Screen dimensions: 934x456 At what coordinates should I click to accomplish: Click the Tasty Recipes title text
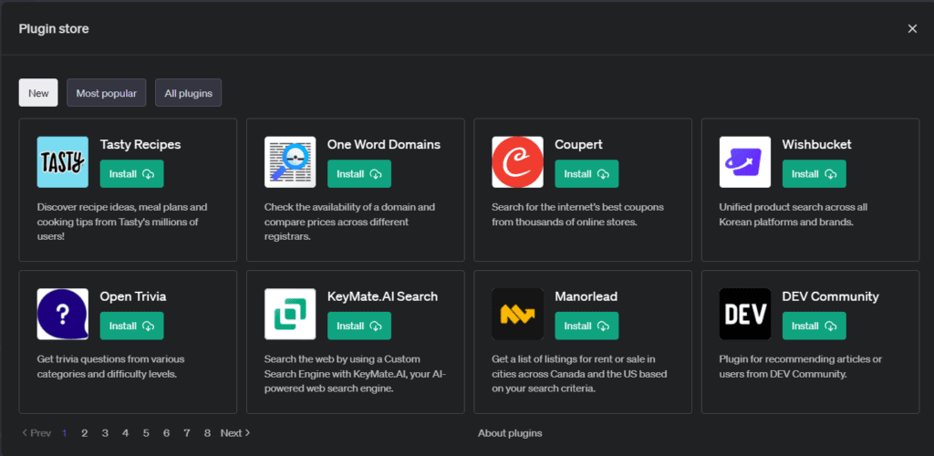pos(140,145)
